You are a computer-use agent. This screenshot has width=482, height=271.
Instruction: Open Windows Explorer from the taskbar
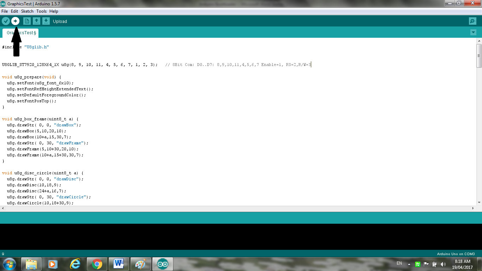click(31, 264)
